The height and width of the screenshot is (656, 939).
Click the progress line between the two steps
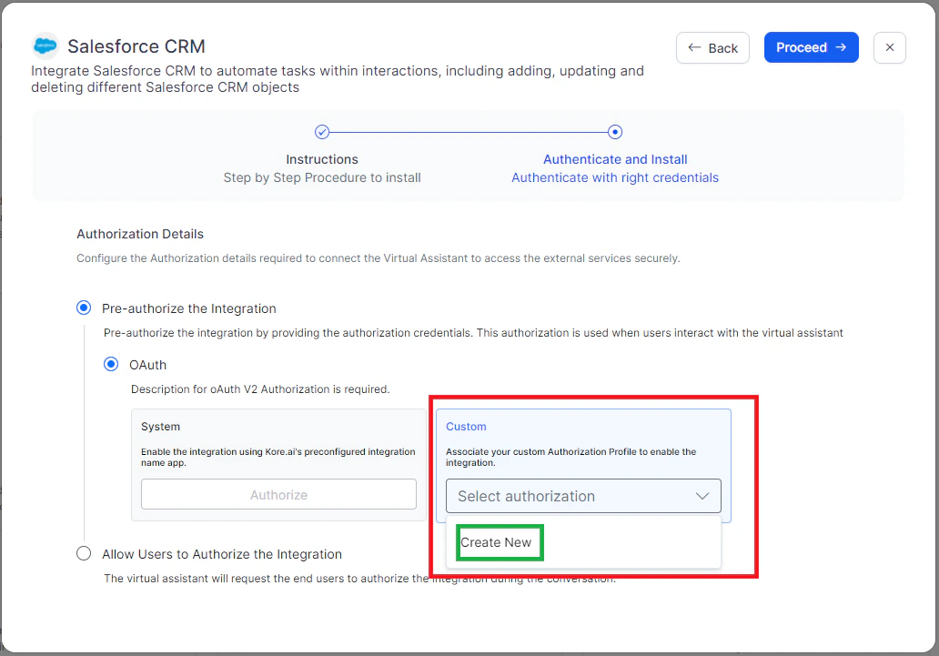(469, 131)
